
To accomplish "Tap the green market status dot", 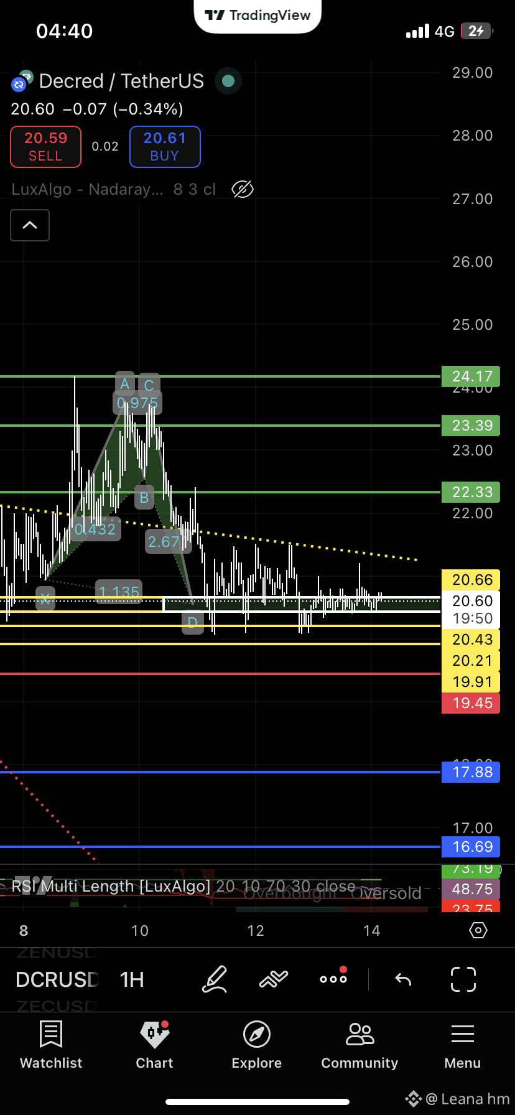I will coord(228,81).
